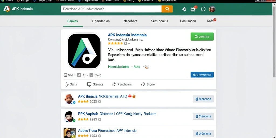276x138 pixels.
Task: Click the green 'aonluns' button
Action: coord(202,37)
